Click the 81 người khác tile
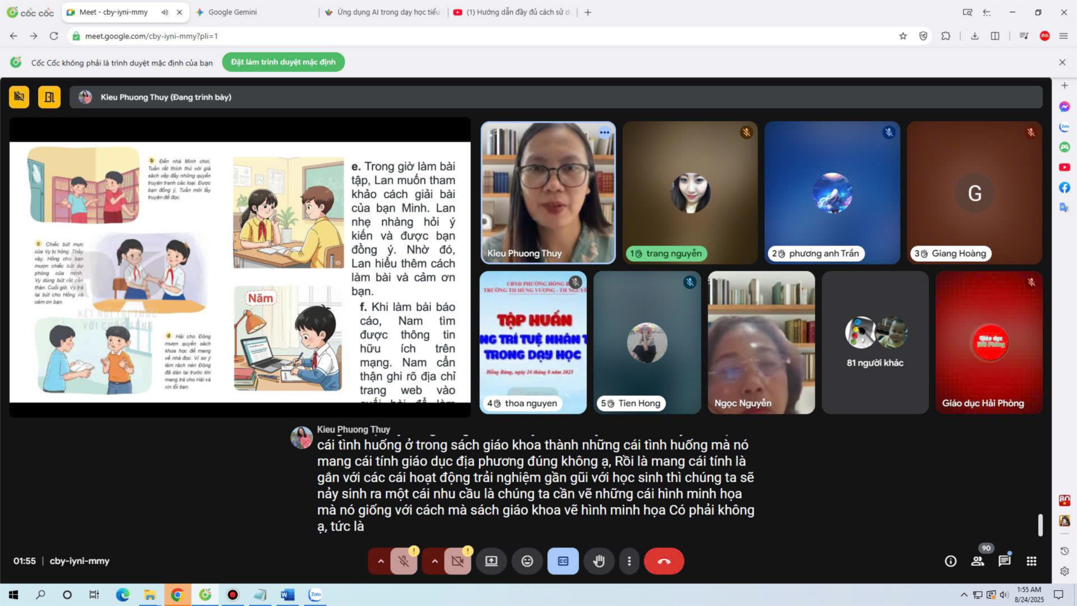1077x606 pixels. 875,342
